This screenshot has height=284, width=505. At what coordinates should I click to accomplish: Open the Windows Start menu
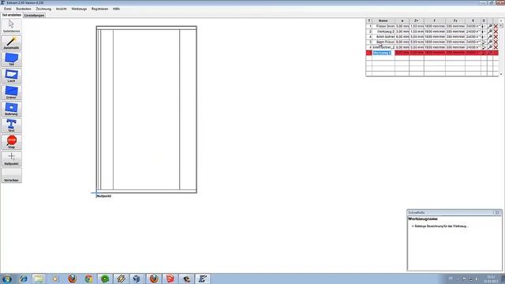click(x=7, y=278)
